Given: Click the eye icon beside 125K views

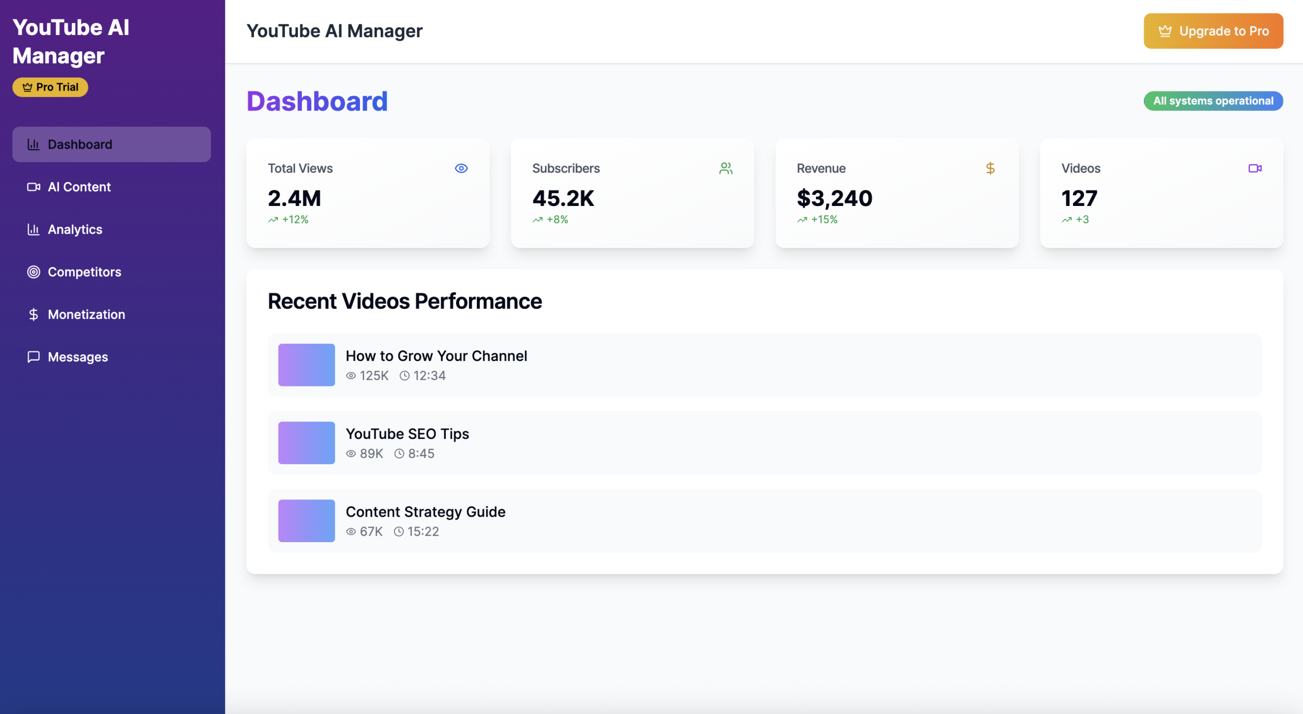Looking at the screenshot, I should pos(351,376).
